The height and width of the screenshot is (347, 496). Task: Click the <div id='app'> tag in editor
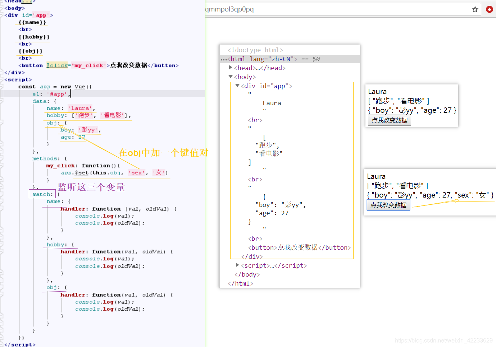(29, 15)
